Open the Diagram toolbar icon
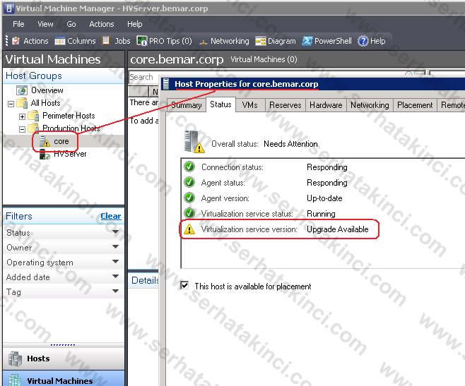Screen dimensions: 465x386 [x=261, y=41]
